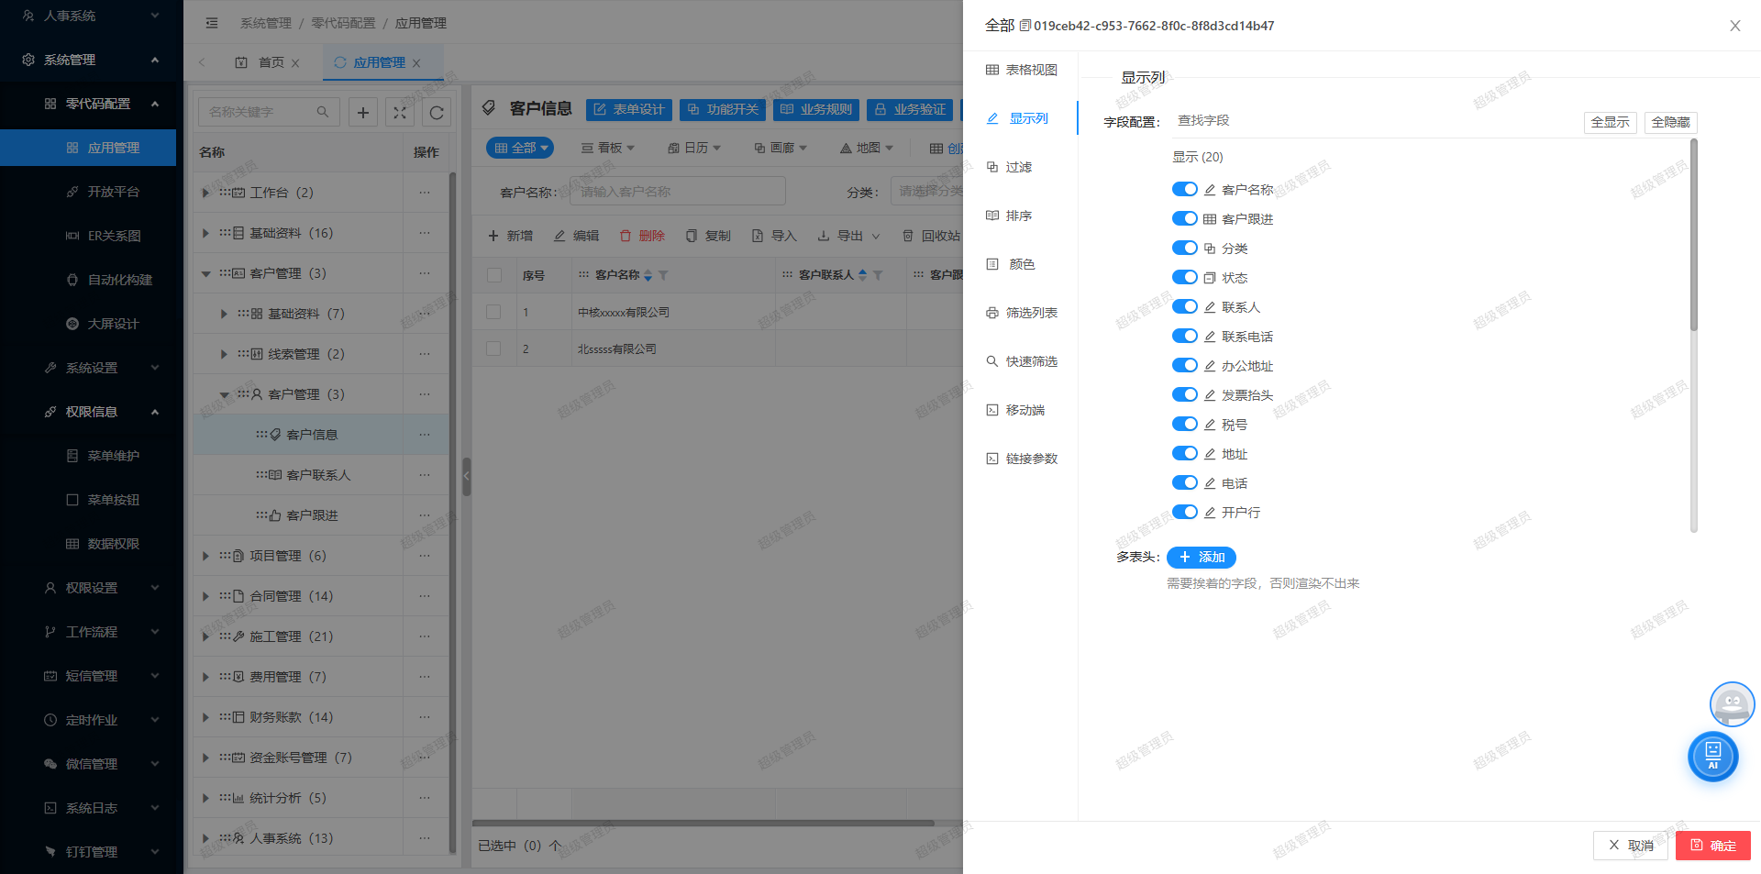
Task: Close the 应用管理 tab with its X
Action: pyautogui.click(x=416, y=63)
